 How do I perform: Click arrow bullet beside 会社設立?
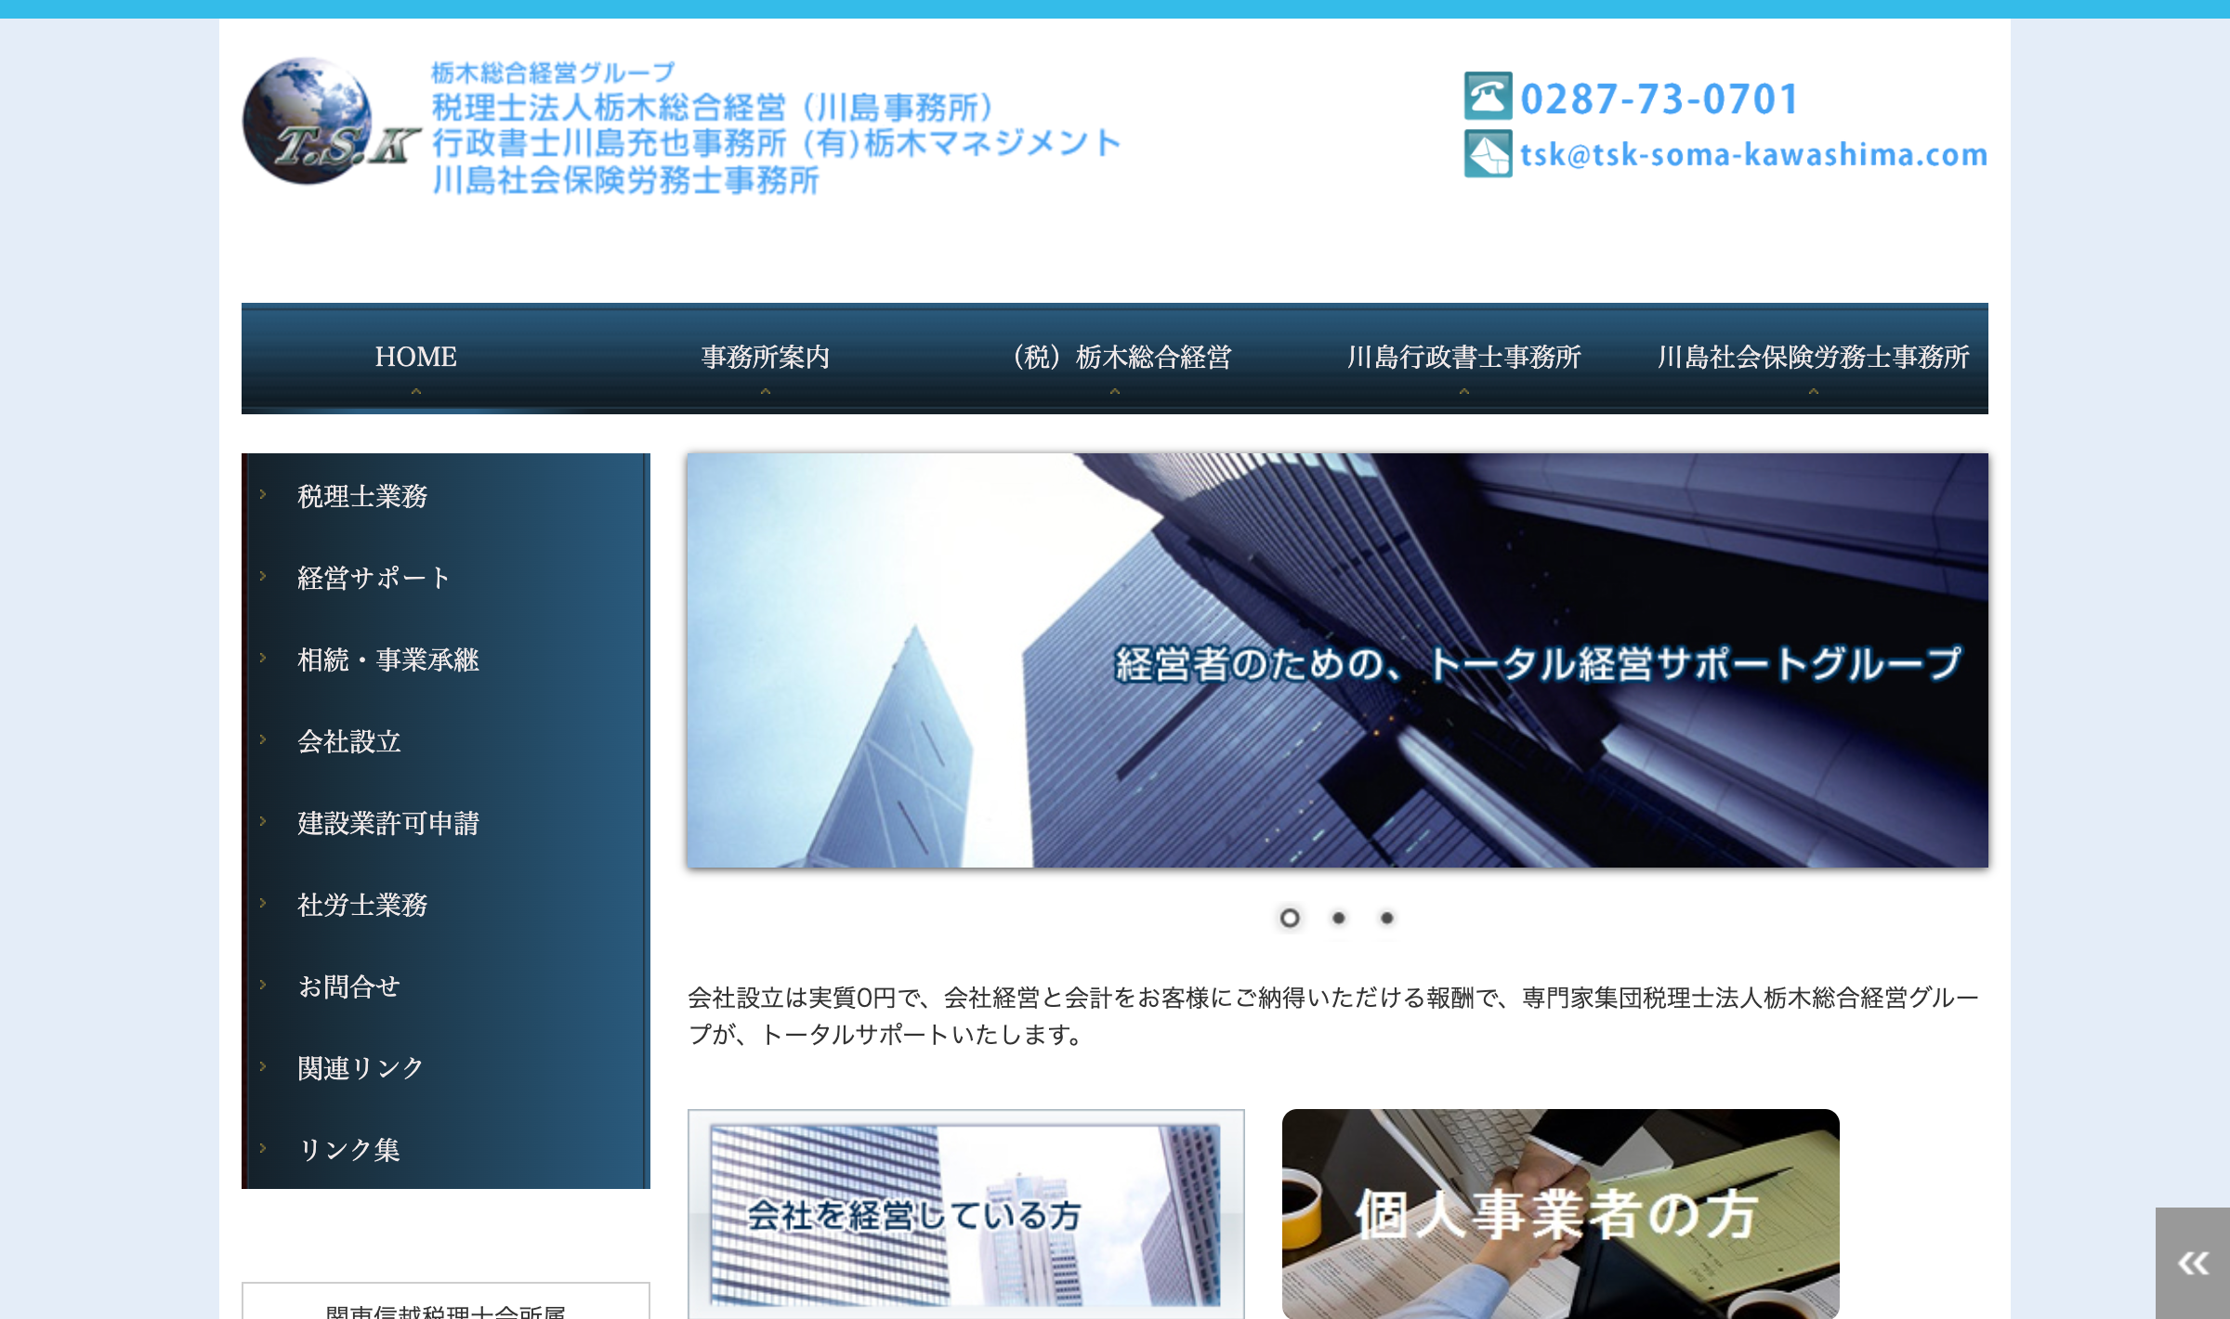pos(263,740)
